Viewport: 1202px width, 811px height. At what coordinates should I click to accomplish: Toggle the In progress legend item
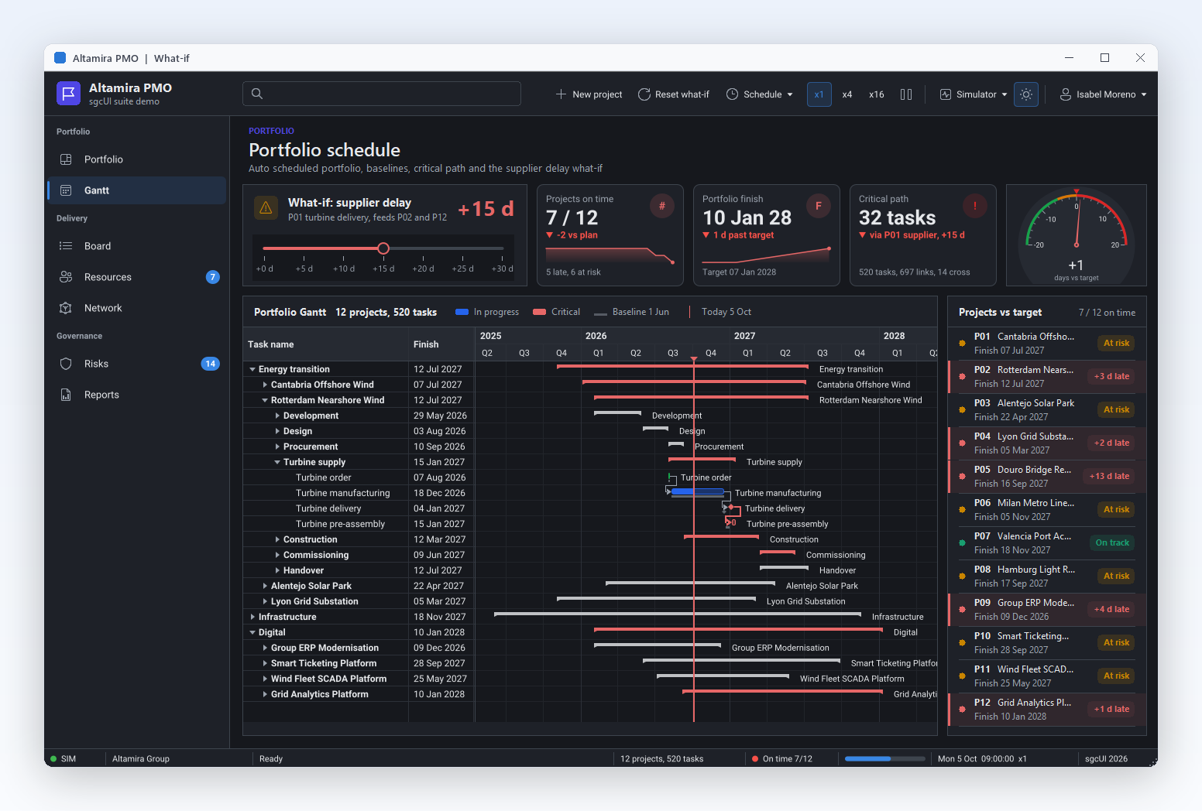pyautogui.click(x=487, y=312)
